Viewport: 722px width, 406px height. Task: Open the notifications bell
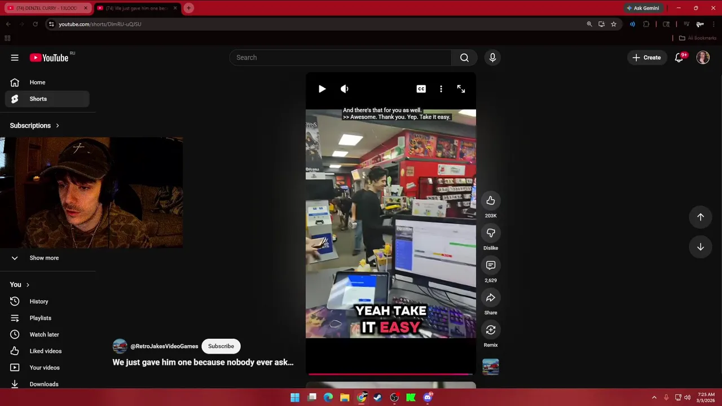pos(679,58)
